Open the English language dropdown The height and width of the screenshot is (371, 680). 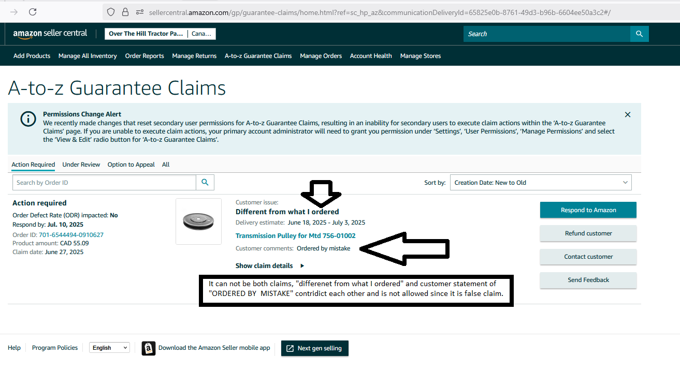(x=109, y=348)
